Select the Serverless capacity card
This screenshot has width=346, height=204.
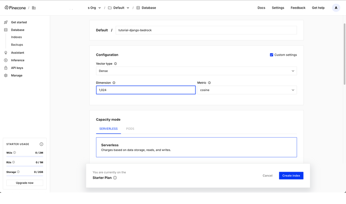click(196, 147)
